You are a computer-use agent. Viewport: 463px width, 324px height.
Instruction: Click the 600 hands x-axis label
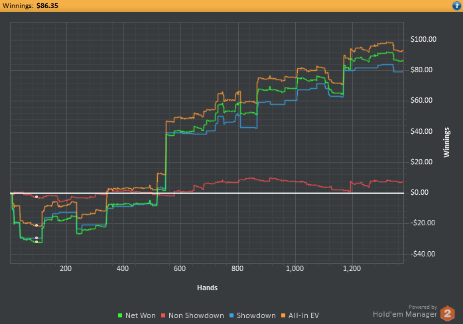[x=180, y=268]
